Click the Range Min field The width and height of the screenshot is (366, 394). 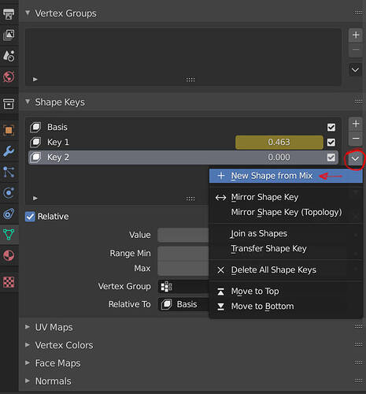[183, 254]
